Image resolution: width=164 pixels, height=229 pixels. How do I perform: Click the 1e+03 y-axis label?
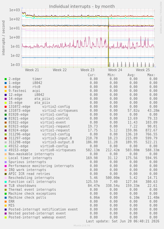tap(15, 10)
